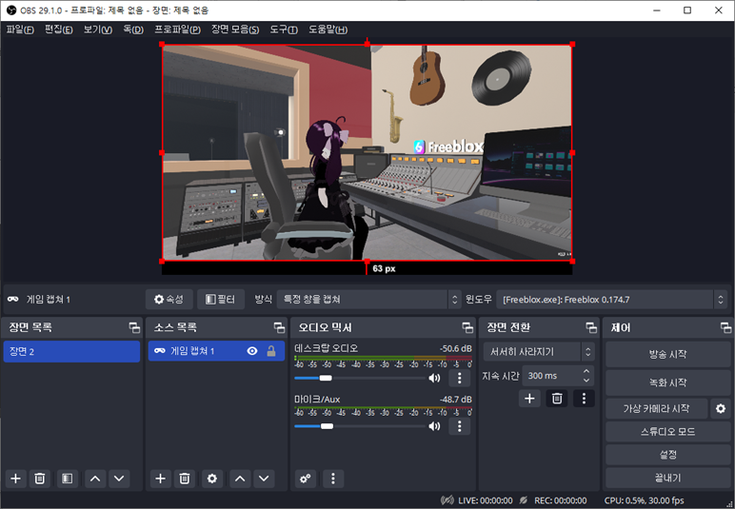Mute 마이크/Aux speaker icon

(x=435, y=426)
